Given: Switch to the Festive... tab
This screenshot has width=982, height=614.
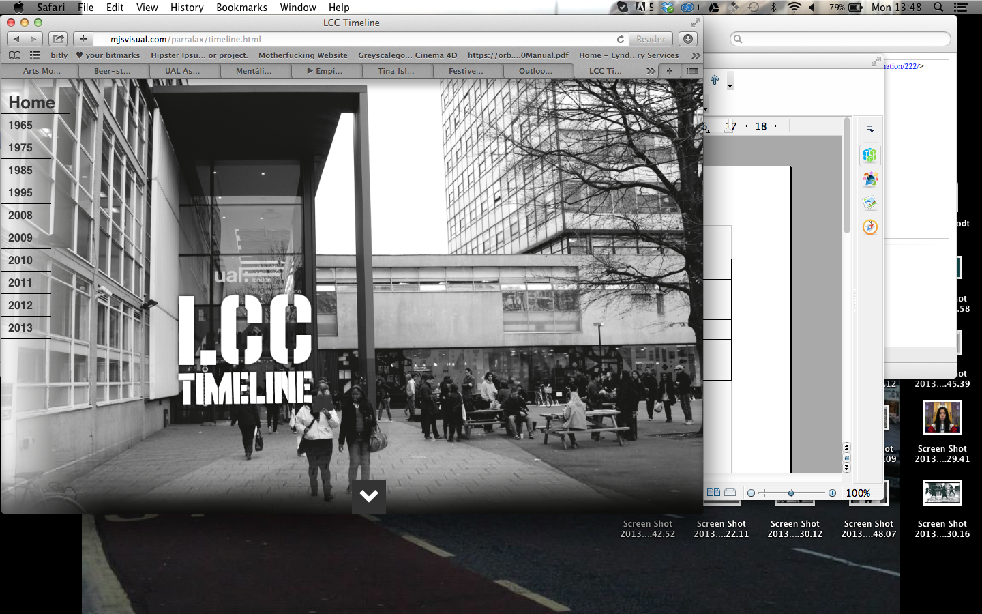Looking at the screenshot, I should (x=466, y=70).
